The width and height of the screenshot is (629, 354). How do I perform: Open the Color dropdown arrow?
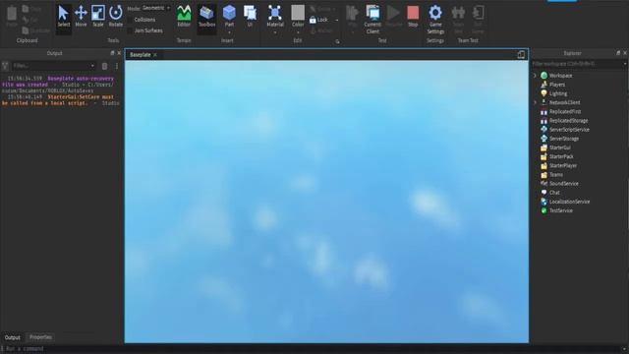(x=298, y=32)
